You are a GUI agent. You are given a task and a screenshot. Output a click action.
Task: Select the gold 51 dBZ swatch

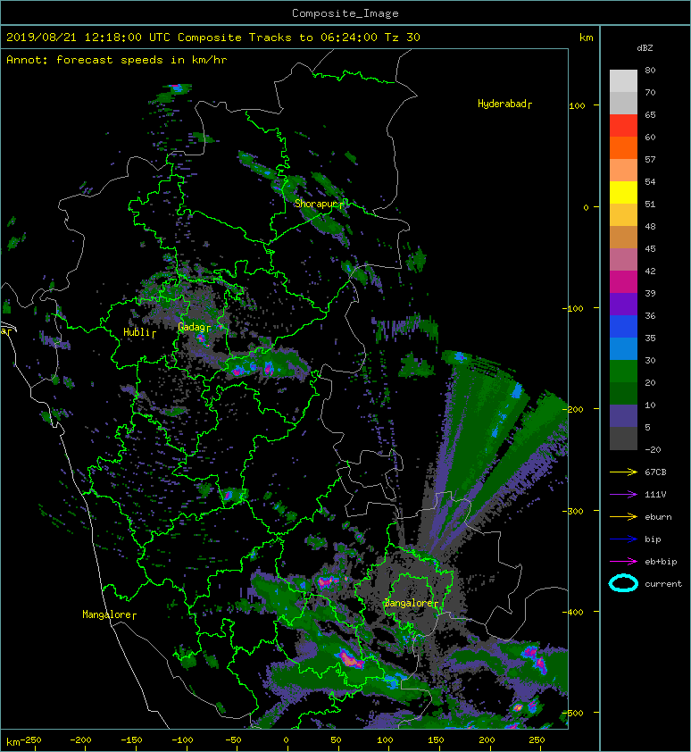click(623, 215)
